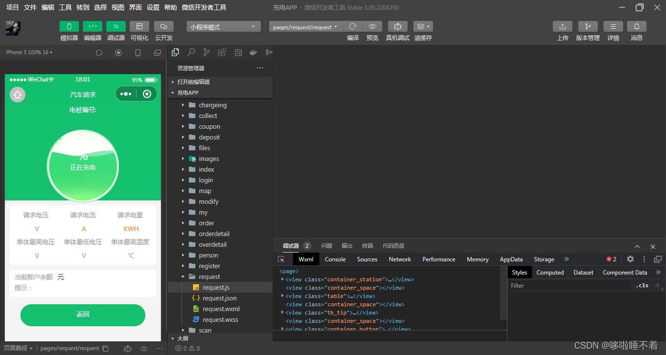Viewport: 666px width, 355px height.
Task: Click the 上传 upload icon
Action: 563,26
